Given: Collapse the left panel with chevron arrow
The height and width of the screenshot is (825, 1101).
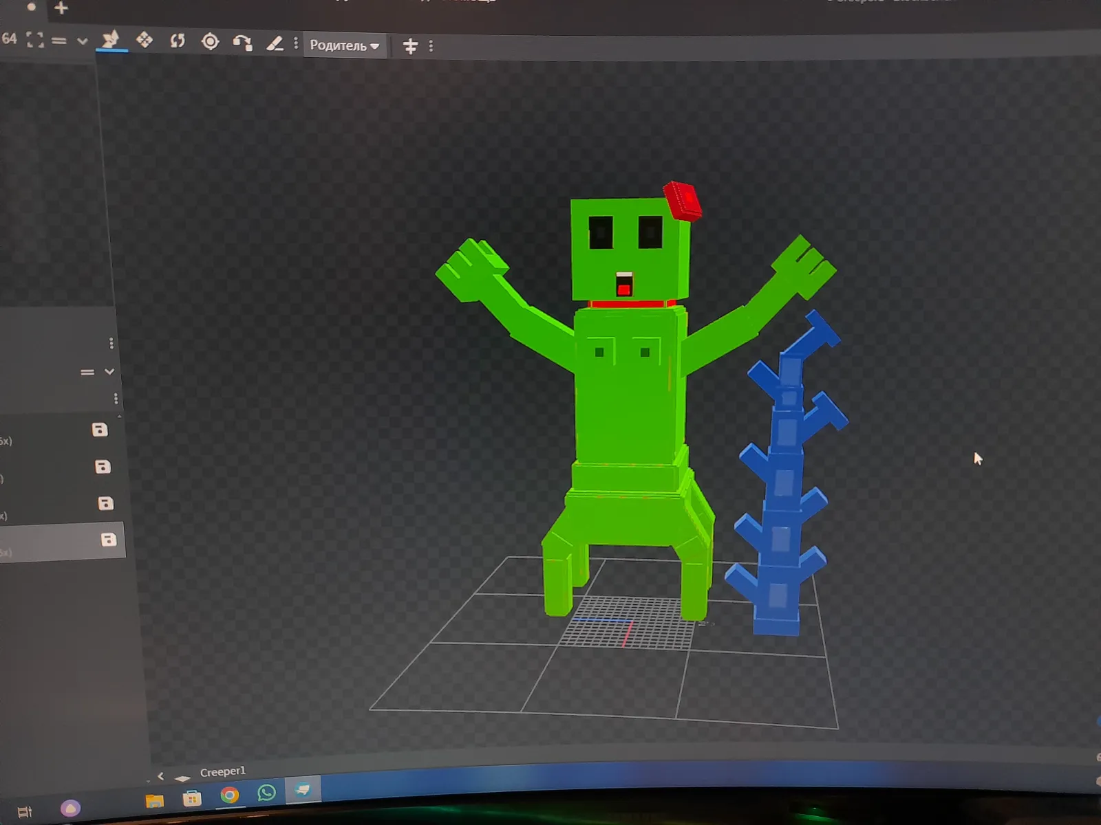Looking at the screenshot, I should pos(109,371).
